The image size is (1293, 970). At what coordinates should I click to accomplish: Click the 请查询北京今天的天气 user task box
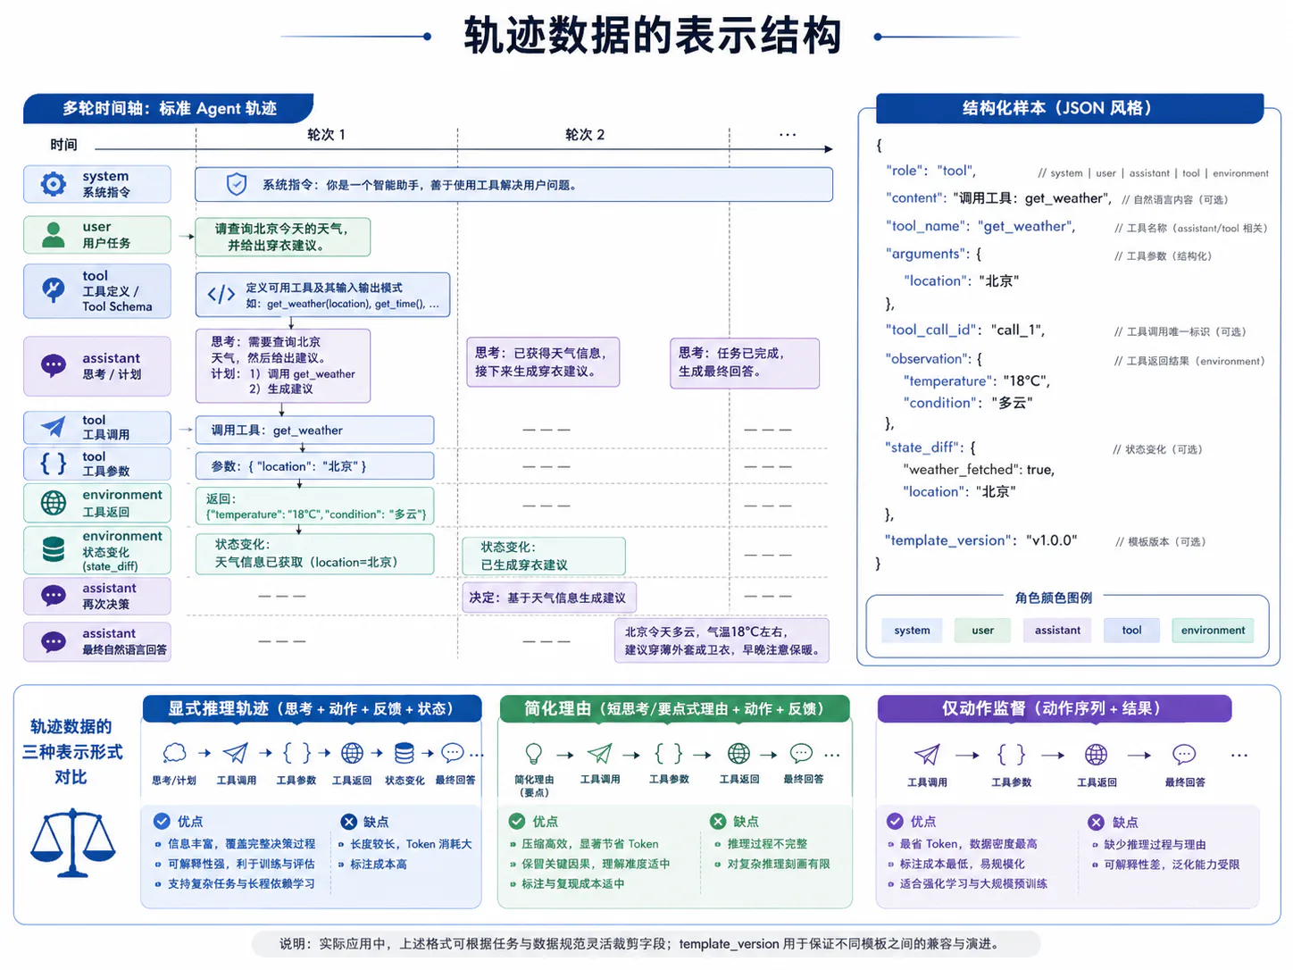click(282, 237)
